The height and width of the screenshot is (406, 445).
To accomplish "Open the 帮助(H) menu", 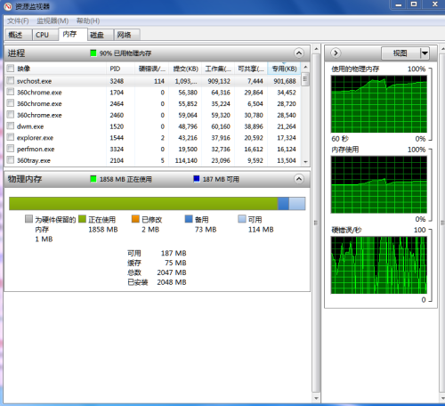I will (88, 20).
